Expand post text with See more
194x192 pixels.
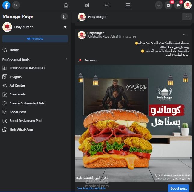coord(91,61)
